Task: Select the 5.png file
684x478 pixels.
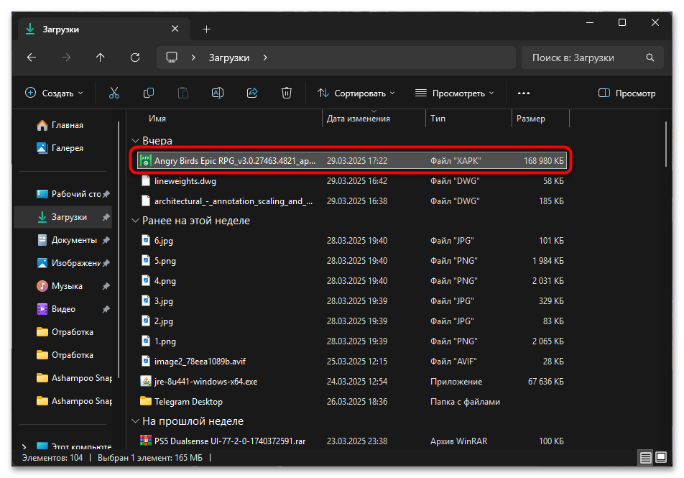Action: pos(351,261)
